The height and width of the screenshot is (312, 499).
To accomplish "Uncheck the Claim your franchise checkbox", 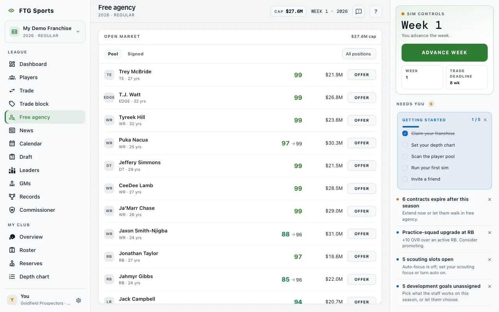I will (x=405, y=133).
